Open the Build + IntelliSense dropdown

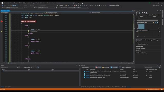[x=128, y=67]
